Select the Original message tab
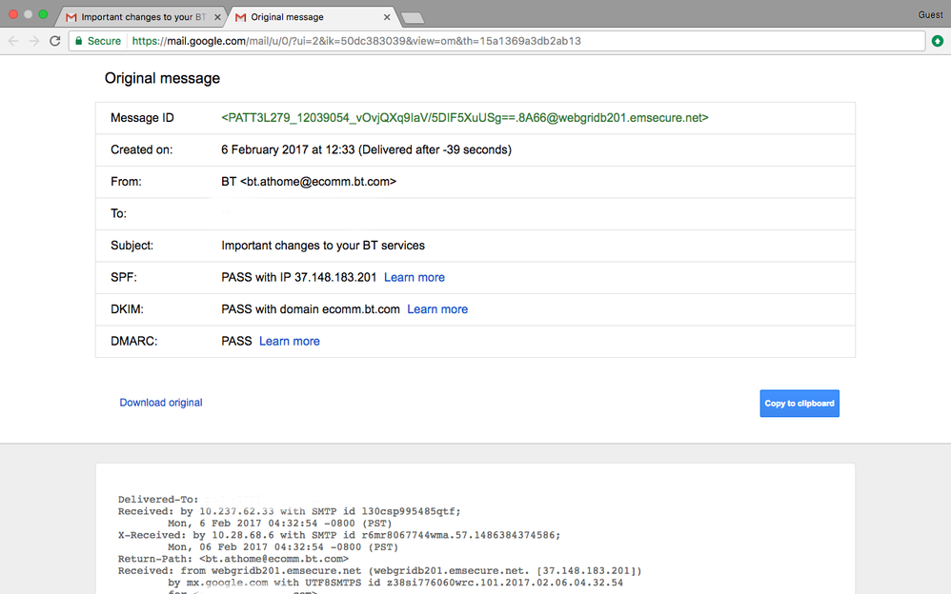Image resolution: width=951 pixels, height=594 pixels. 311,17
